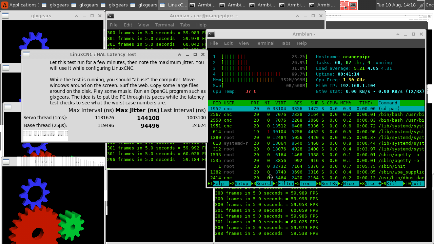Click the workspace switcher in top panel
The image size is (434, 244).
tap(349, 5)
